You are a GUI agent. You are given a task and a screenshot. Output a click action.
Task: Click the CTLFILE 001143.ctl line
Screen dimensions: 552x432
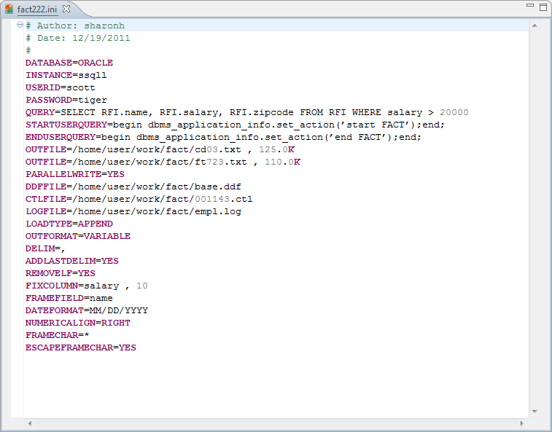click(139, 199)
